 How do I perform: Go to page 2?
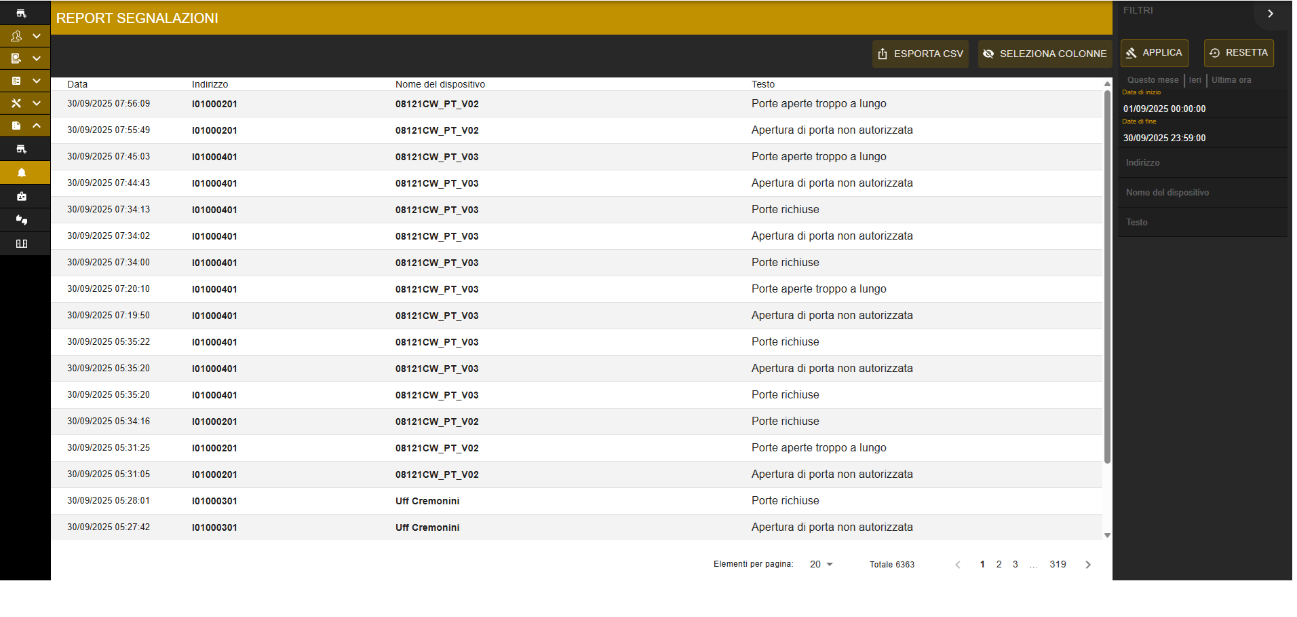pos(999,565)
